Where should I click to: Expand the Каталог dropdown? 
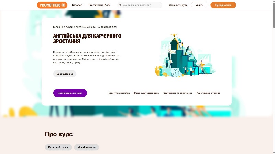tap(78, 5)
